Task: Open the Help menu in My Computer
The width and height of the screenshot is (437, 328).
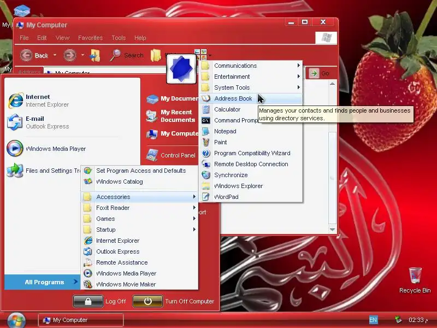Action: [x=140, y=38]
